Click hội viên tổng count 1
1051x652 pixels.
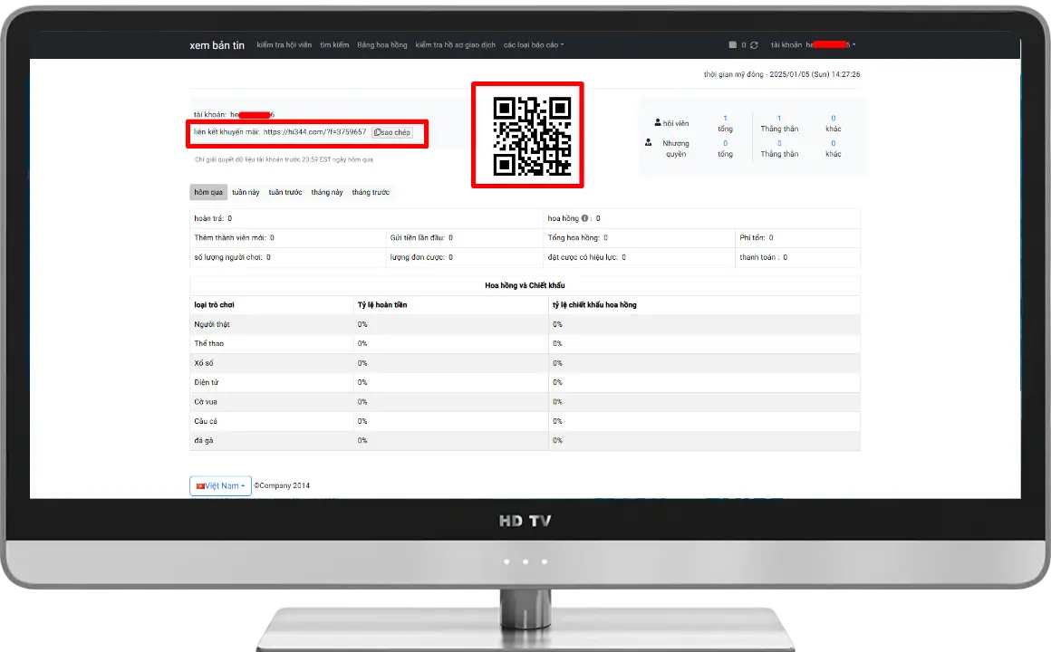click(725, 118)
